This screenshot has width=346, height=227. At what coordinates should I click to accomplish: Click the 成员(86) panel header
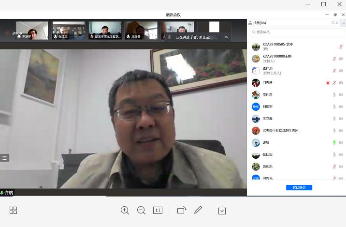(x=260, y=23)
